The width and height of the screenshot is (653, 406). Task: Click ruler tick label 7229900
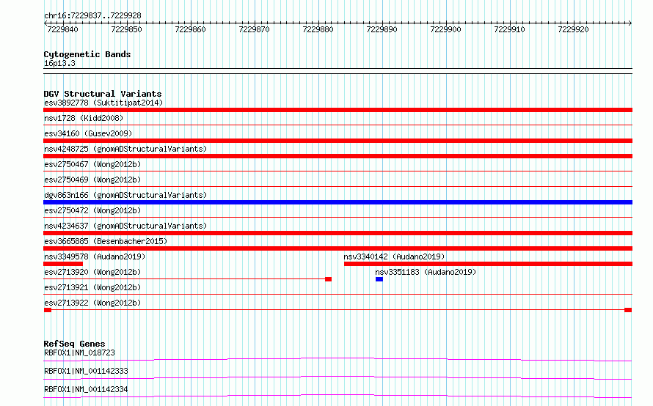click(x=445, y=29)
